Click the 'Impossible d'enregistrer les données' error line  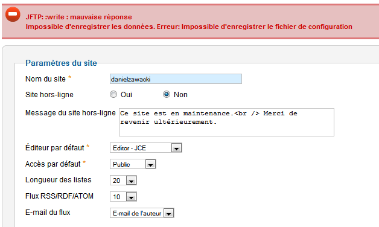[189, 27]
